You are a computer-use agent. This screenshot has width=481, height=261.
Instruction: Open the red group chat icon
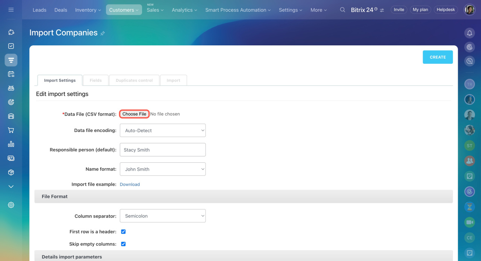(x=469, y=161)
